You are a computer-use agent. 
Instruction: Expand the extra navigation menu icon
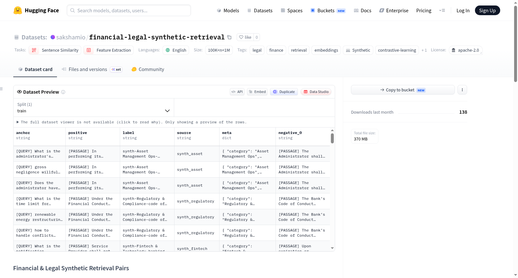click(x=442, y=10)
